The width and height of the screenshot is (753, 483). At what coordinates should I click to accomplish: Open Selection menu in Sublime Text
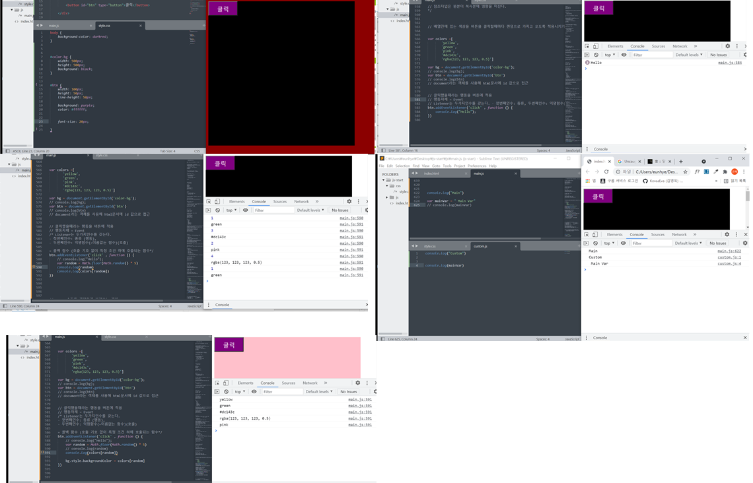pyautogui.click(x=402, y=166)
